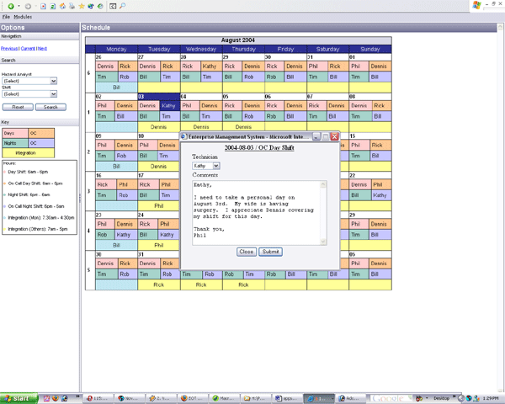This screenshot has width=505, height=404.
Task: Click the Windows Start button
Action: pyautogui.click(x=19, y=397)
